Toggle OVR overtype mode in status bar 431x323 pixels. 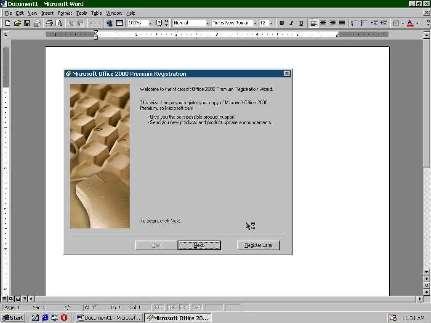pyautogui.click(x=197, y=307)
